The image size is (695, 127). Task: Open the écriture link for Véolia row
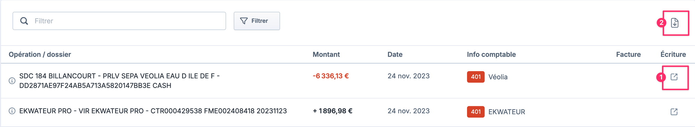[674, 77]
